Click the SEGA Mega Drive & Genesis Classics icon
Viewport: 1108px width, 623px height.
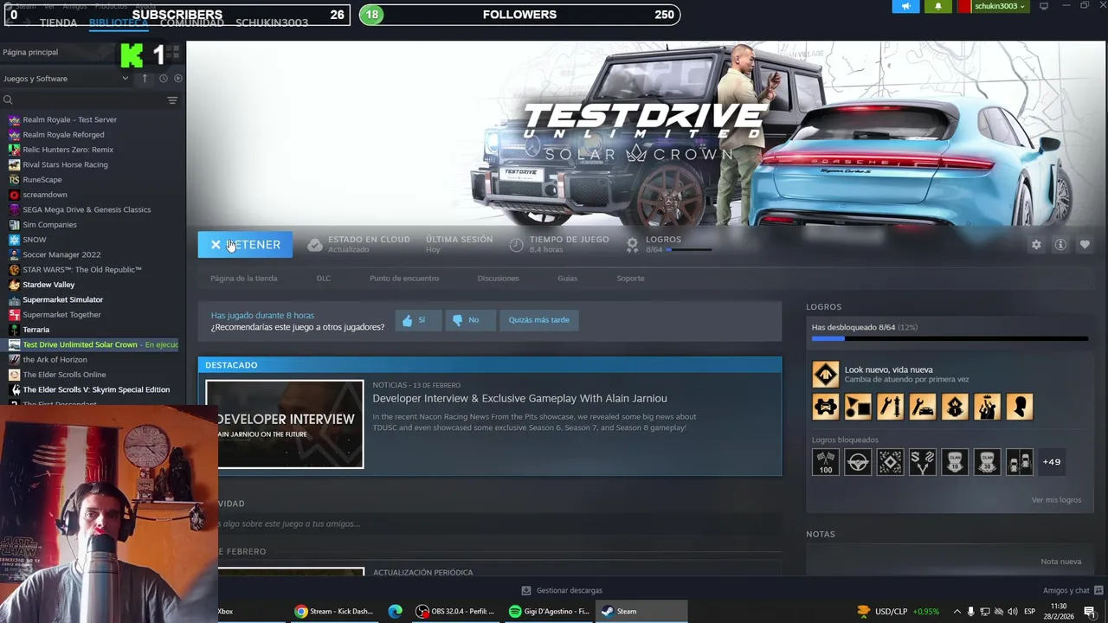[x=14, y=209]
